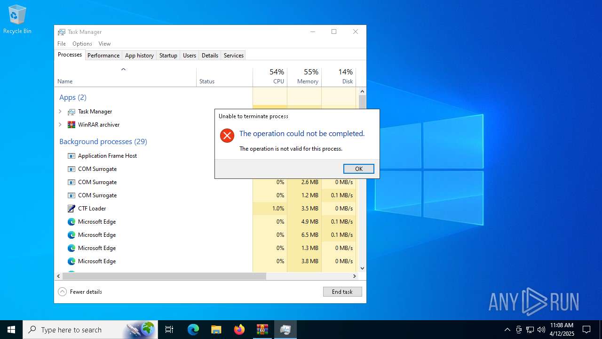This screenshot has width=602, height=339.
Task: Click the 2.6 MB memory value
Action: pyautogui.click(x=310, y=182)
